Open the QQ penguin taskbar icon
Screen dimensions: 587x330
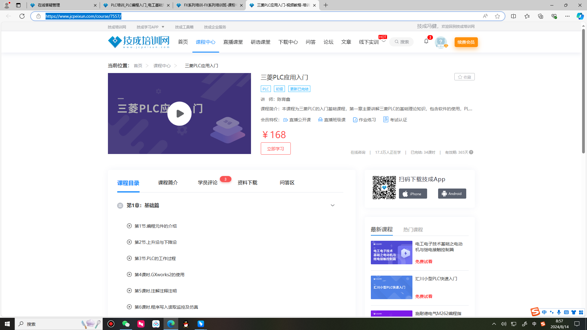click(x=186, y=324)
